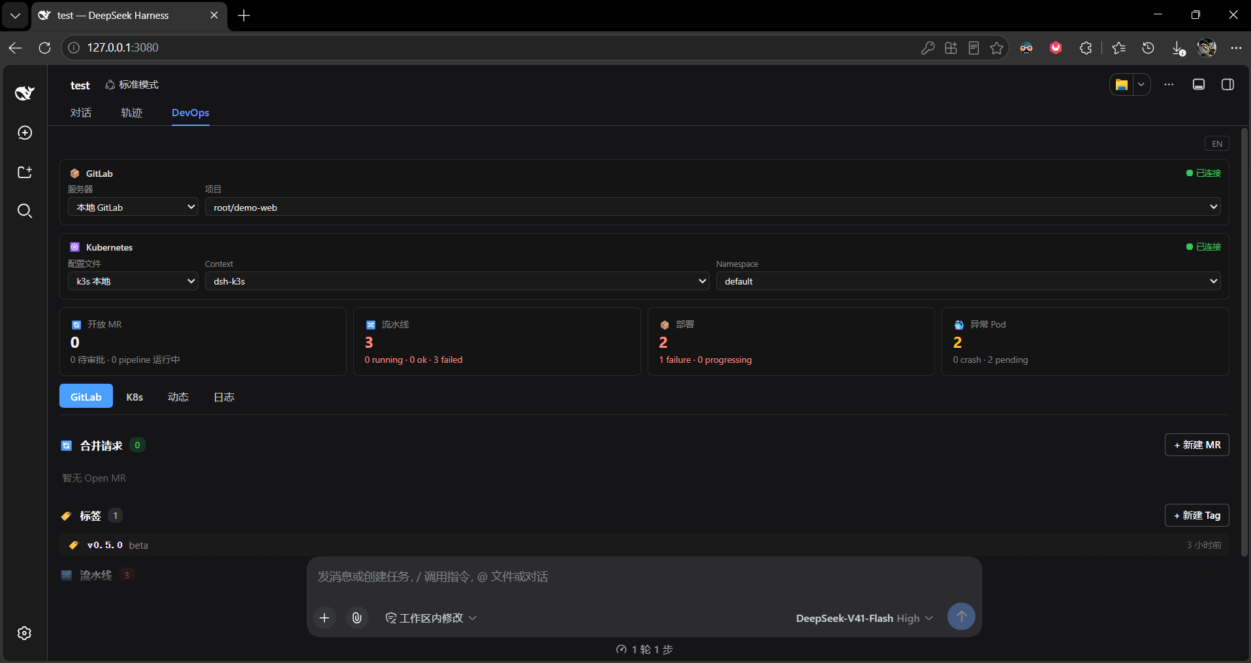Click the 标签 section tag icon
Screen dimensions: 1251x663
tap(66, 516)
